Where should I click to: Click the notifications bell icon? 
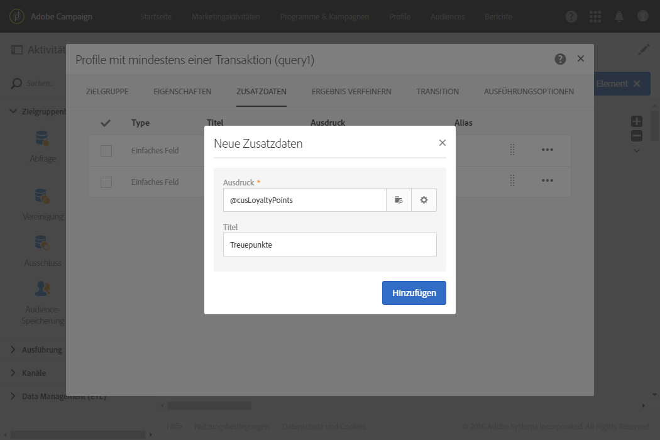pyautogui.click(x=619, y=16)
